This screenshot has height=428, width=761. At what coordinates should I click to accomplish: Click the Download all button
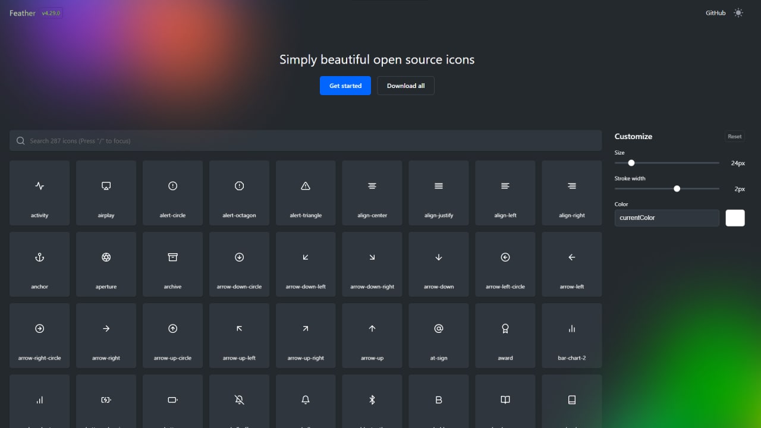[x=405, y=86]
